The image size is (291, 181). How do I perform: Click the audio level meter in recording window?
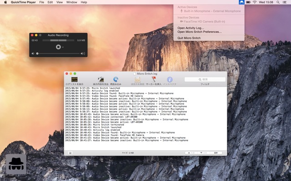[59, 40]
